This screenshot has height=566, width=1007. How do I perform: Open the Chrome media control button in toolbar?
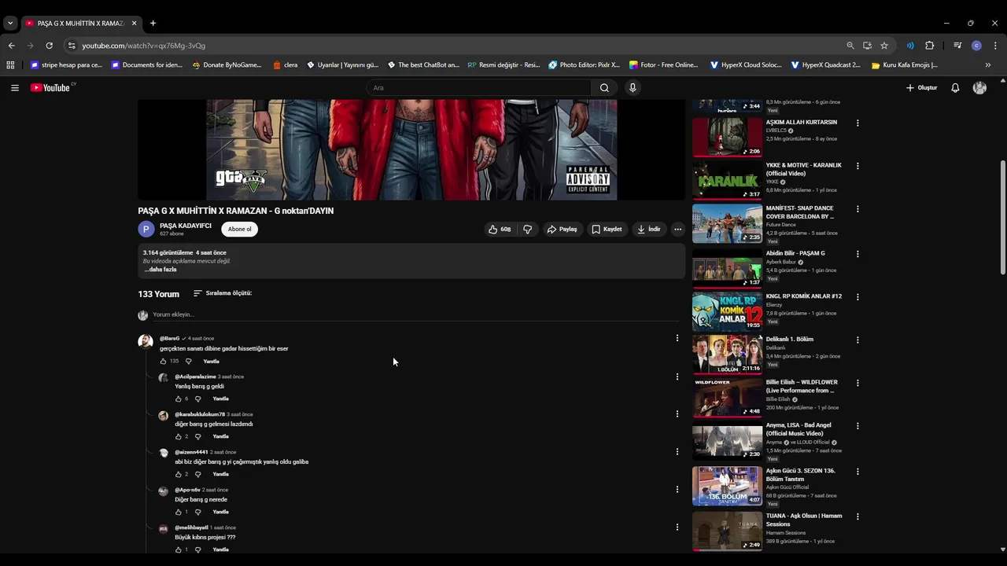tap(957, 46)
